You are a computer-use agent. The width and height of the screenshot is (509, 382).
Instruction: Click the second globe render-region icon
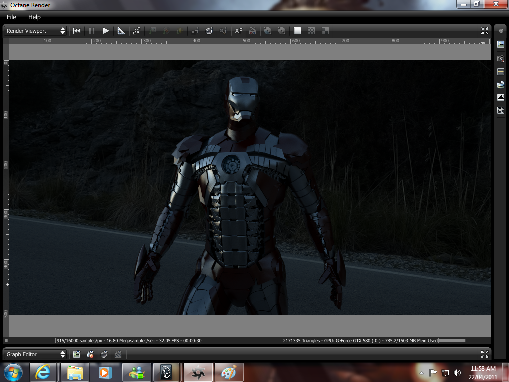coord(282,31)
